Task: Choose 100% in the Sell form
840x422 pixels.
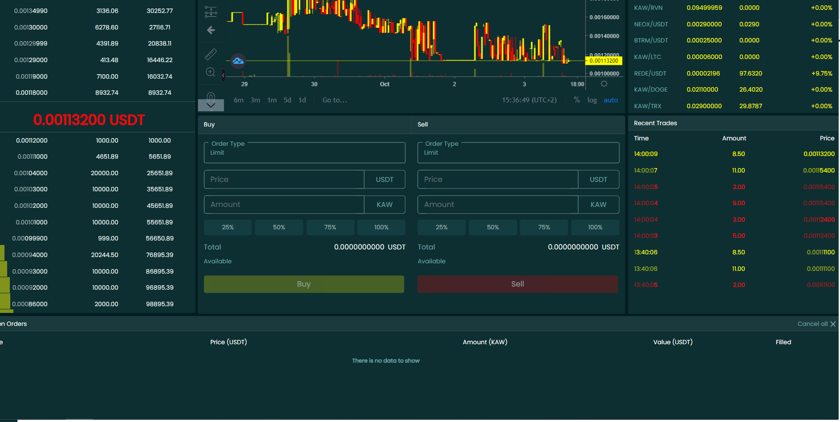Action: click(x=596, y=227)
